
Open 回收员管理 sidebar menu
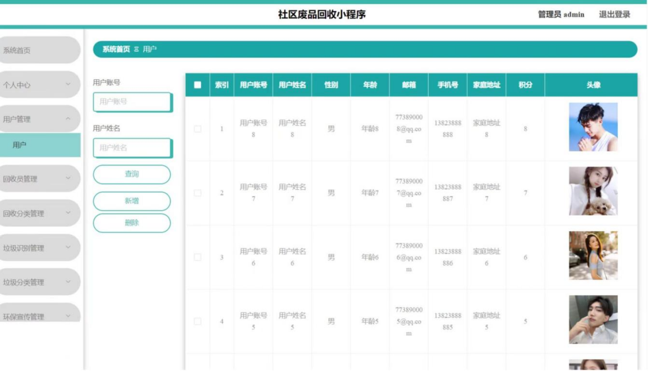[x=40, y=179]
